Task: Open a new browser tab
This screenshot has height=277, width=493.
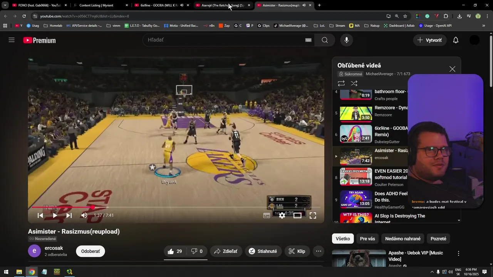Action: tap(319, 5)
